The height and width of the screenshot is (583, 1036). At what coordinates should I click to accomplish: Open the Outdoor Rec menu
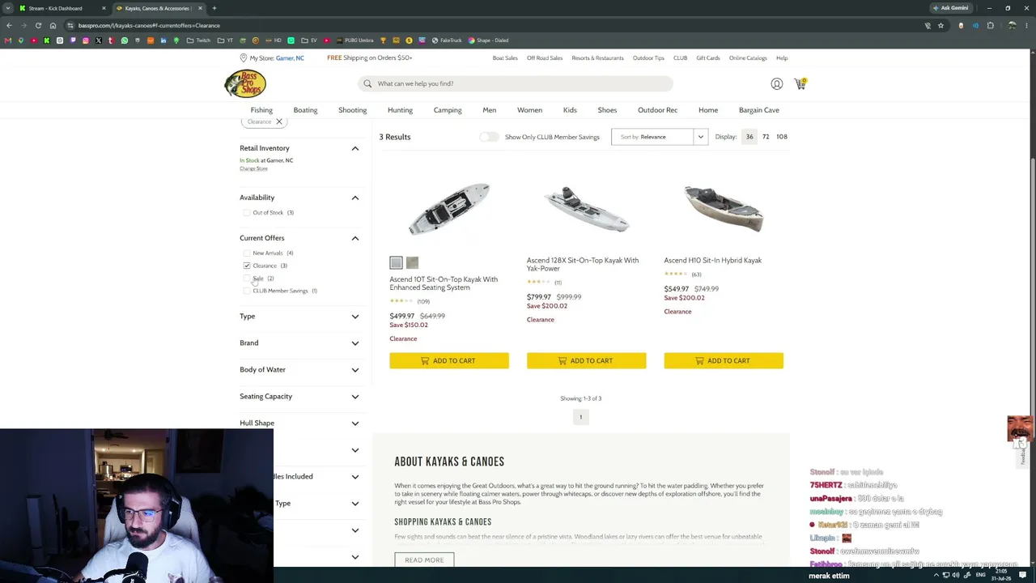(657, 110)
